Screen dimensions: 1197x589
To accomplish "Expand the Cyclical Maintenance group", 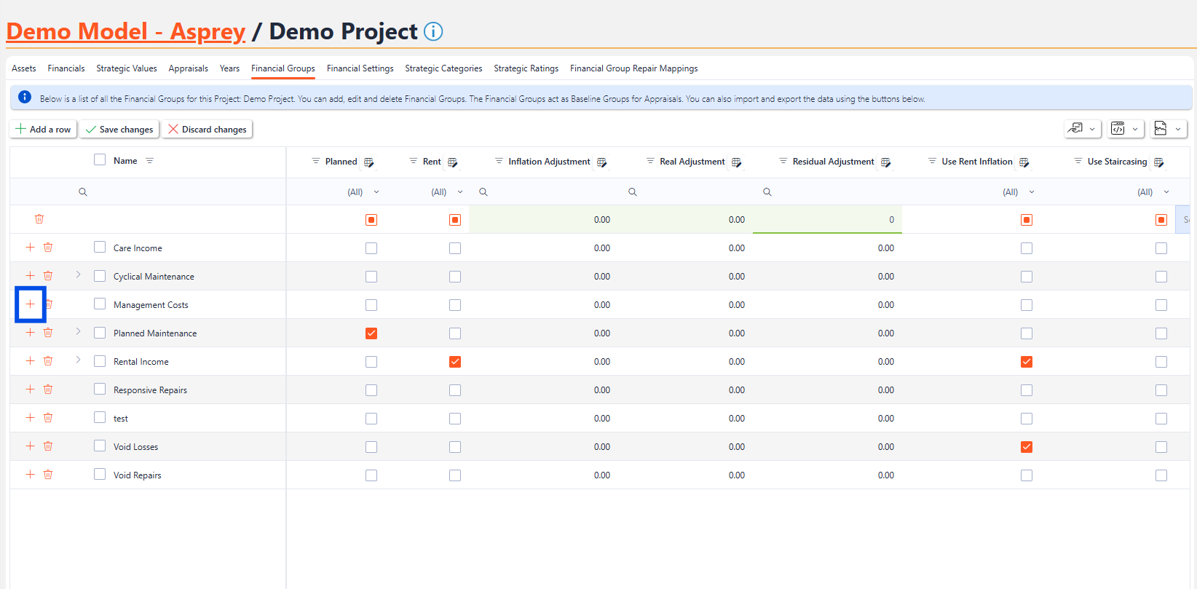I will click(79, 275).
